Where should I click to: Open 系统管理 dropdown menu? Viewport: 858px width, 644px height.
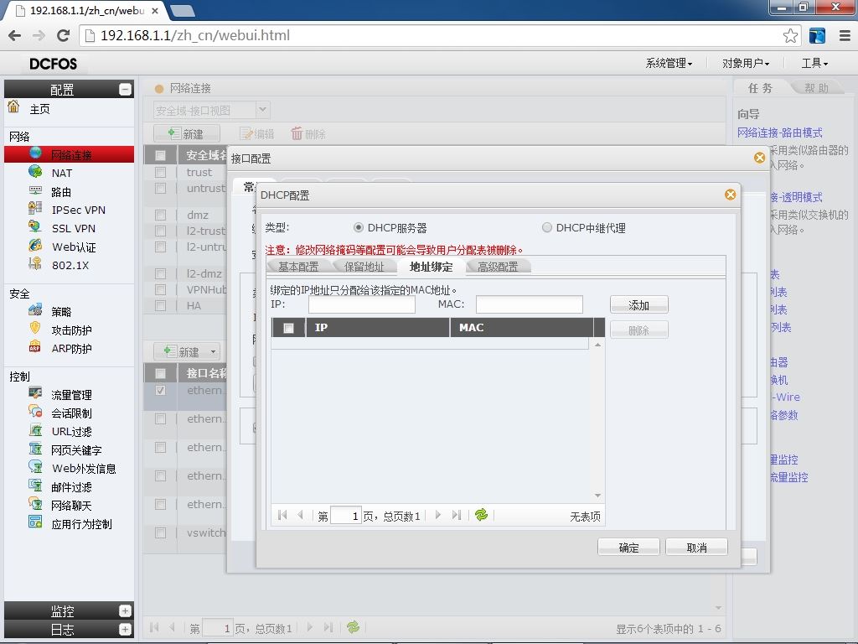pos(669,64)
